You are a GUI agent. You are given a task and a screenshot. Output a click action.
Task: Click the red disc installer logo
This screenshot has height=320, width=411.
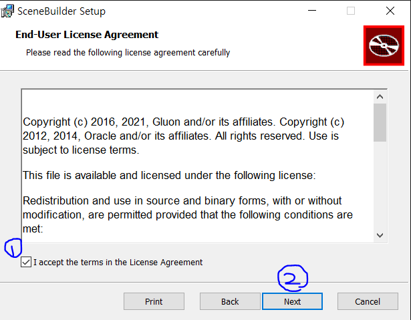click(x=384, y=45)
